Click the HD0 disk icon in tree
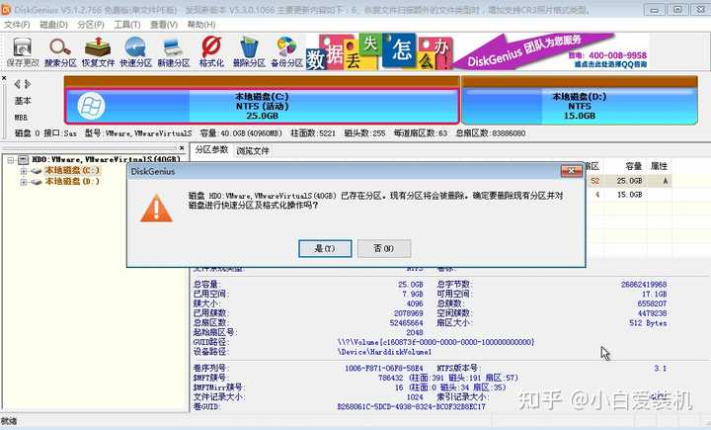 coord(23,160)
